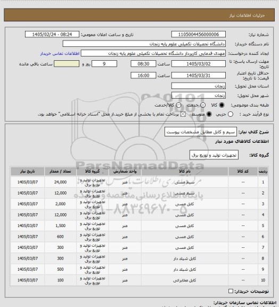Click the need number field 1105004456000006
This screenshot has height=307, width=279.
199,34
